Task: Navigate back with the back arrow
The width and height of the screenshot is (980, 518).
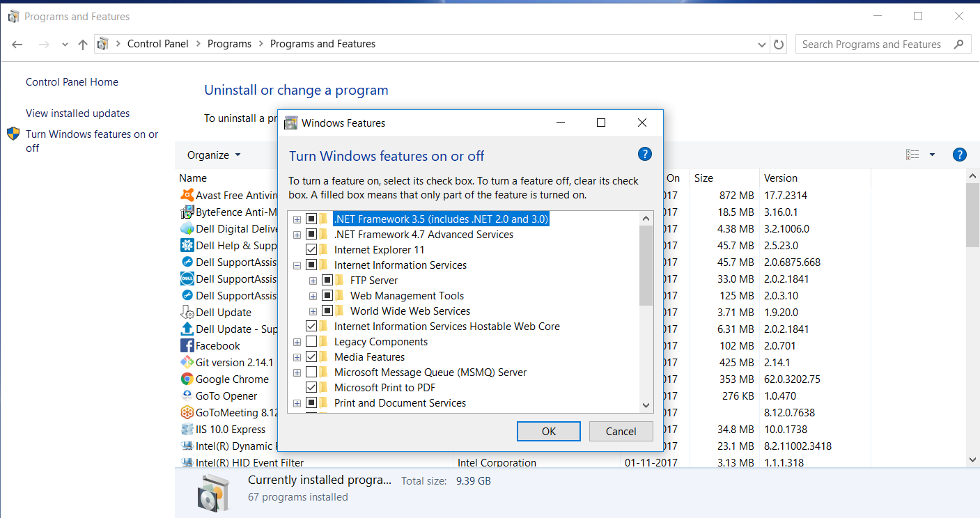Action: 17,44
